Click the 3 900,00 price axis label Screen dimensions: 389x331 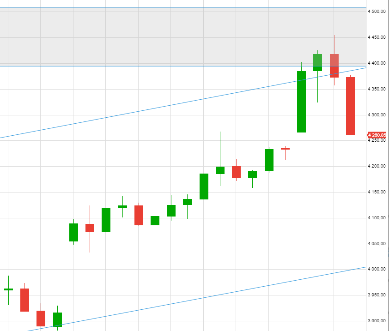coord(378,321)
